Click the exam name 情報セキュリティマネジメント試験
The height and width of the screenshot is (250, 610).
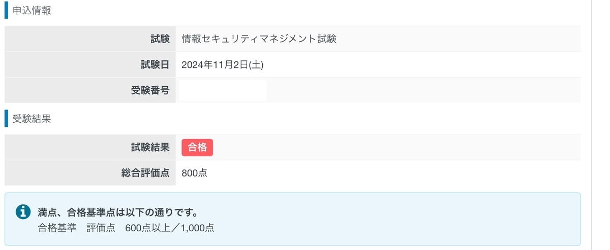click(259, 39)
